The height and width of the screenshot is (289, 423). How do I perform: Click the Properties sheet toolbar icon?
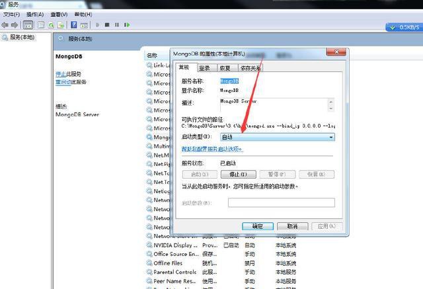[x=41, y=25]
